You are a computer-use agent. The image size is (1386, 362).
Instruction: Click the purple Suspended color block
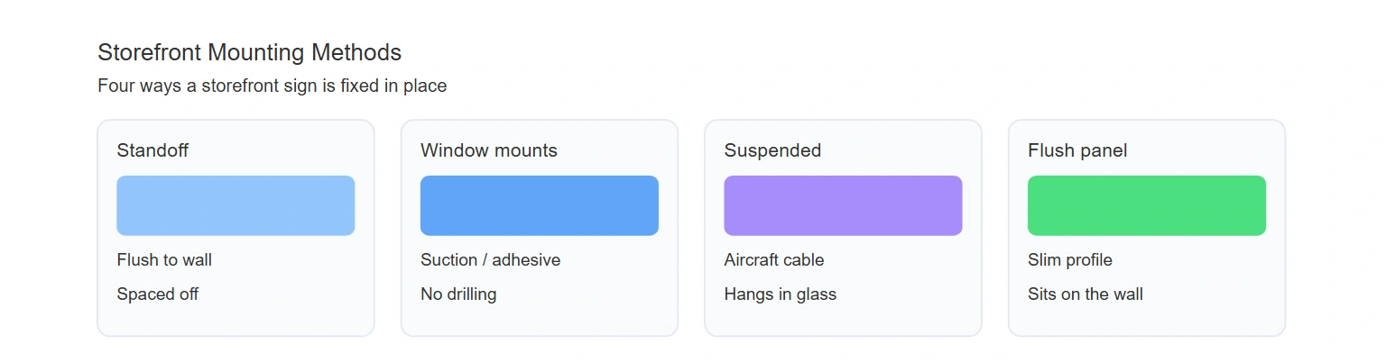click(x=843, y=205)
